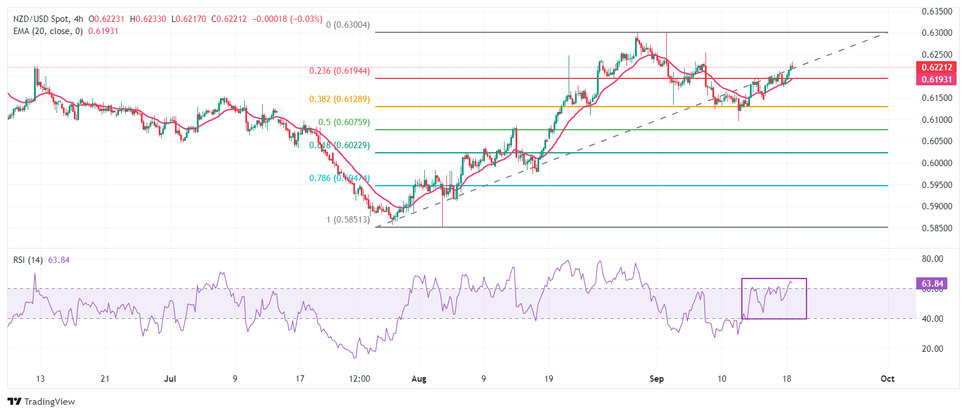
Task: Click the 20.00 RSI axis label
Action: point(932,349)
